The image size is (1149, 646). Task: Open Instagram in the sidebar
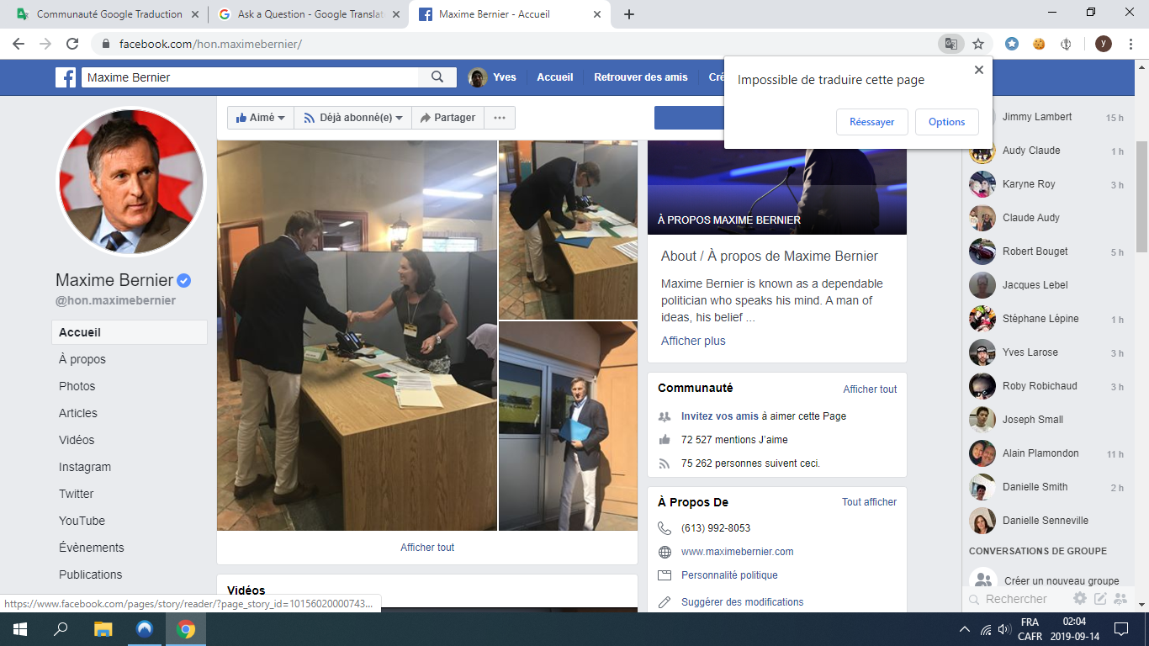[x=85, y=467]
